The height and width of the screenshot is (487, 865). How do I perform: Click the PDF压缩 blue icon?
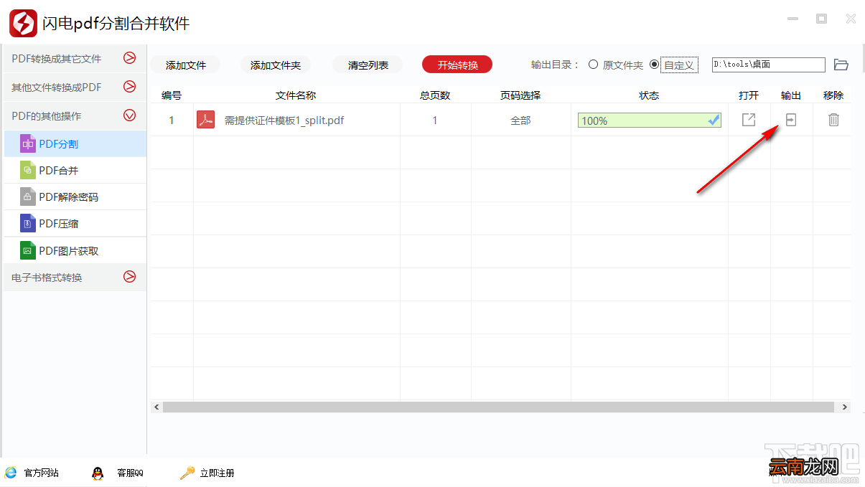coord(28,223)
